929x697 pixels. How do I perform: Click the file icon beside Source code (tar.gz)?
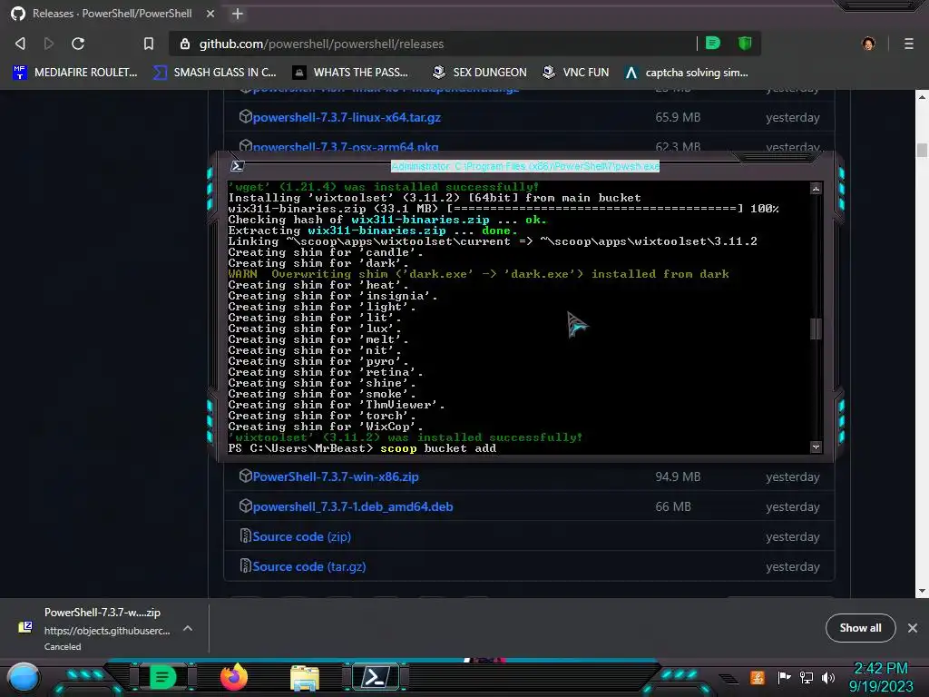(x=245, y=566)
